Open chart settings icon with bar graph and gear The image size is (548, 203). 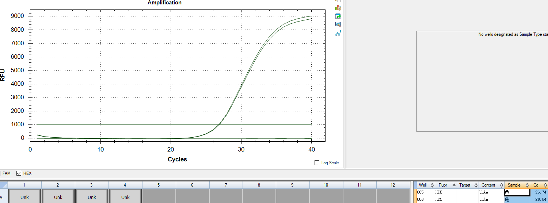point(338,8)
